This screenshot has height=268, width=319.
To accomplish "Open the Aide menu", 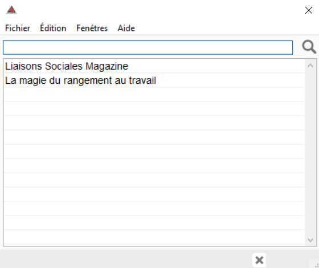I will click(x=126, y=28).
